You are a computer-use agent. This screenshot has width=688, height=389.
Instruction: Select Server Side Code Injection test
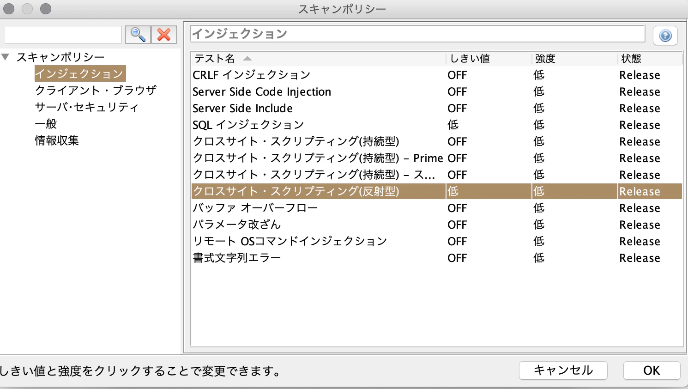[x=262, y=91]
